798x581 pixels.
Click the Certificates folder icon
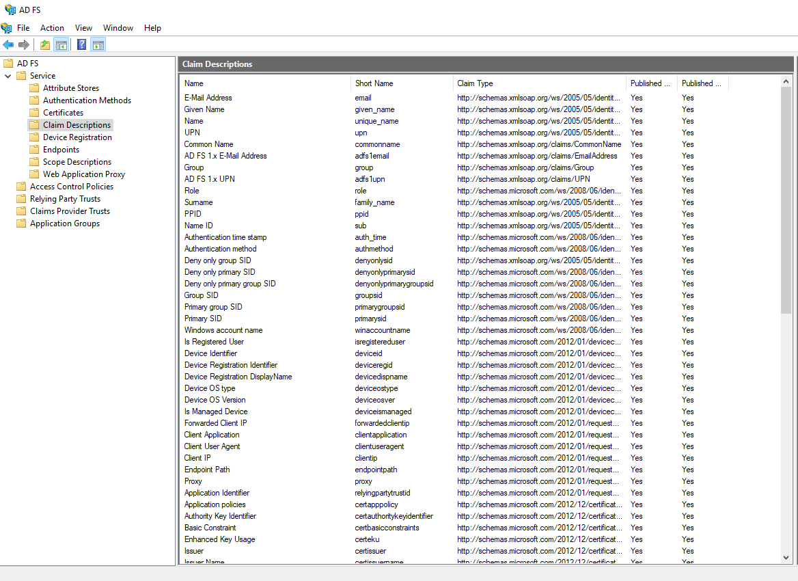tap(34, 113)
